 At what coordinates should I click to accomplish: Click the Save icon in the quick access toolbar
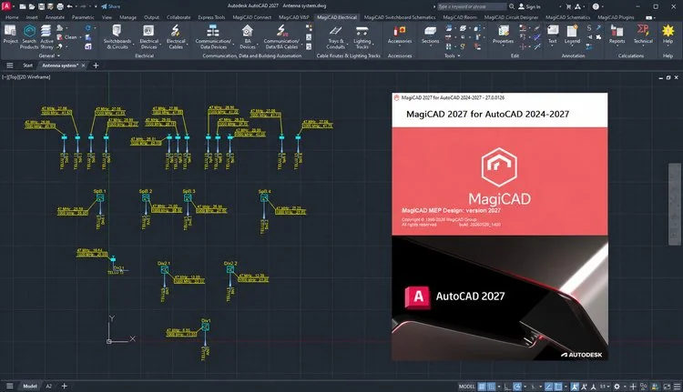tap(41, 6)
